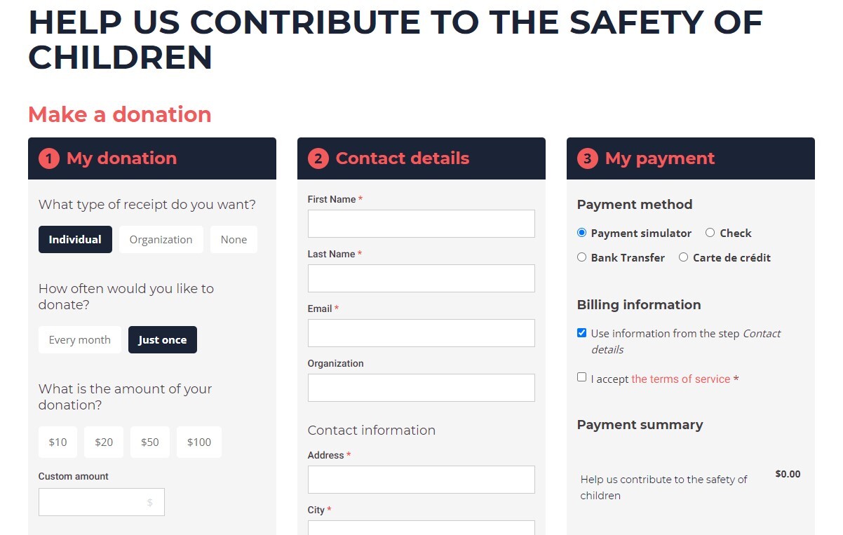This screenshot has width=843, height=535.
Task: Select Just once donation frequency
Action: pos(162,340)
